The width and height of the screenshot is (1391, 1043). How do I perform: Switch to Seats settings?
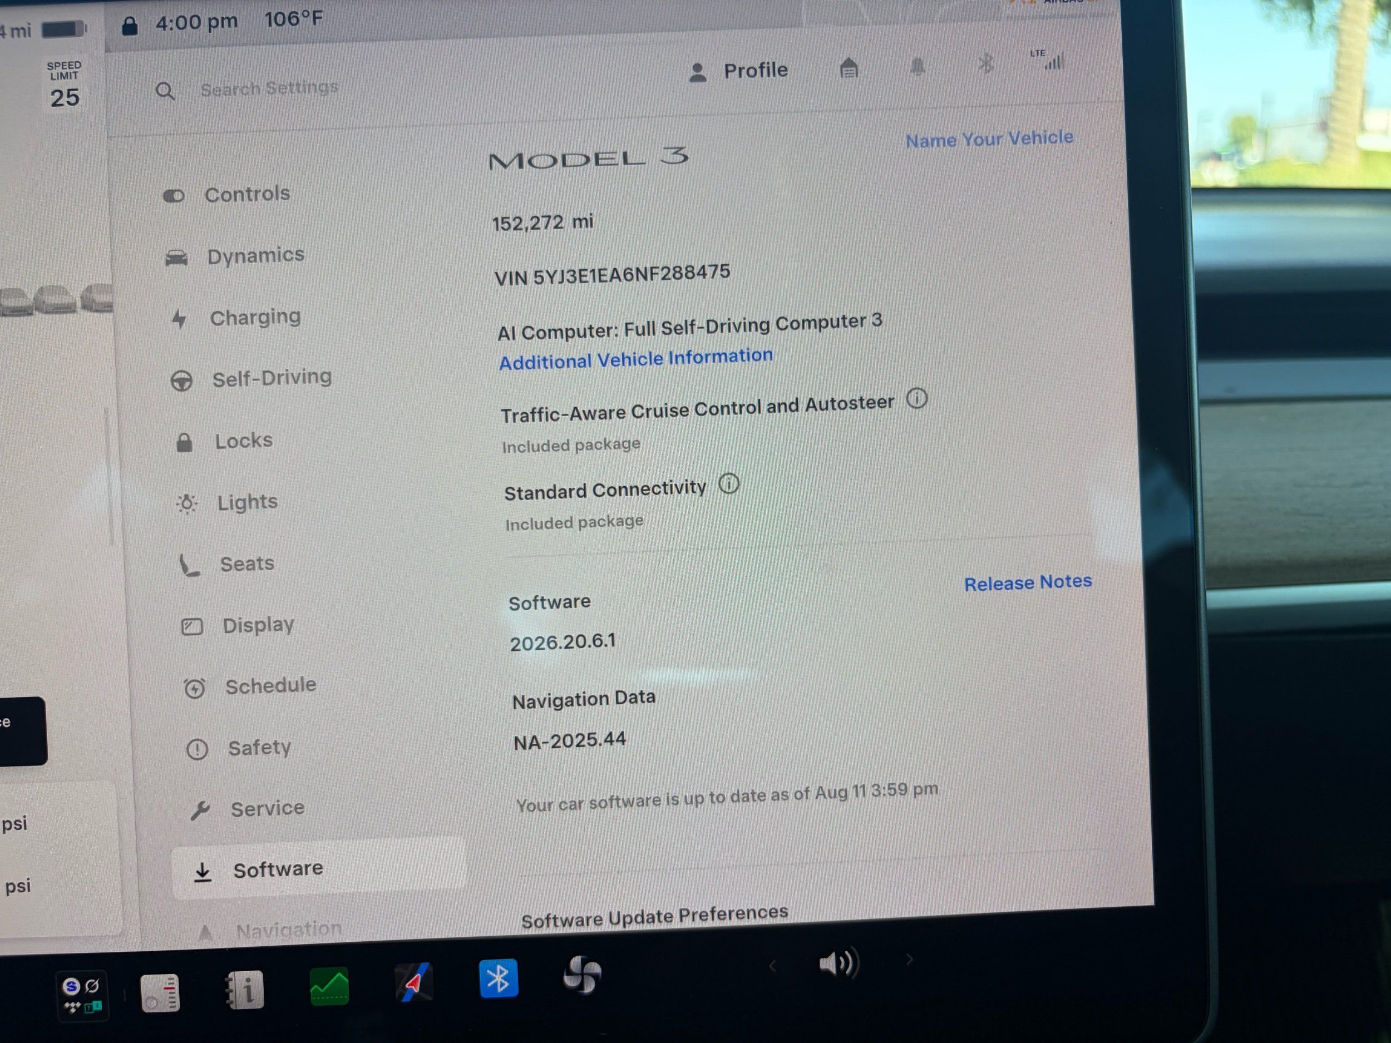[228, 564]
